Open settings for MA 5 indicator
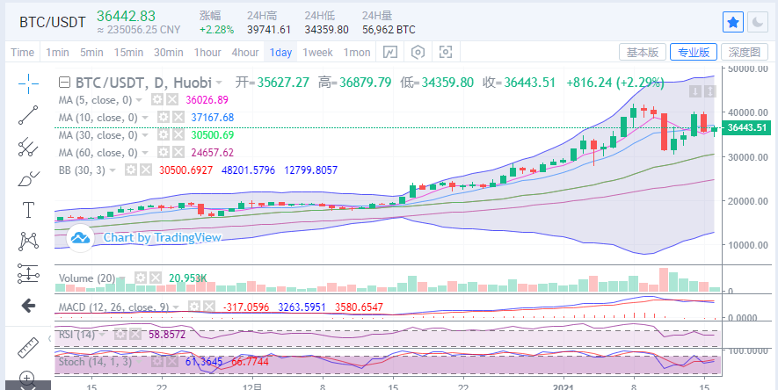The height and width of the screenshot is (390, 778). tap(157, 99)
